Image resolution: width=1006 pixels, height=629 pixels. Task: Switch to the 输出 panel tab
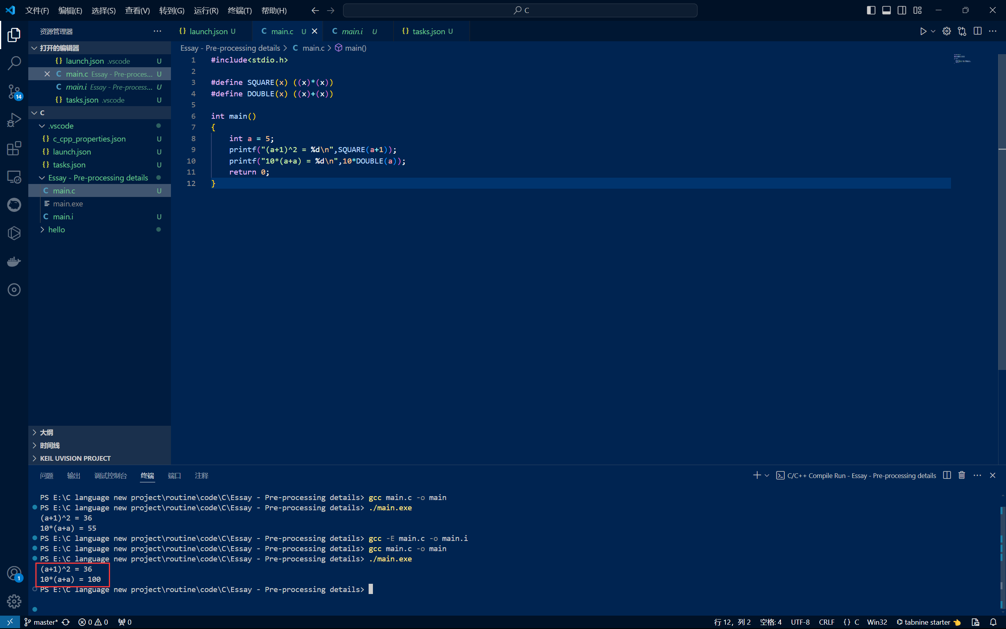point(73,476)
